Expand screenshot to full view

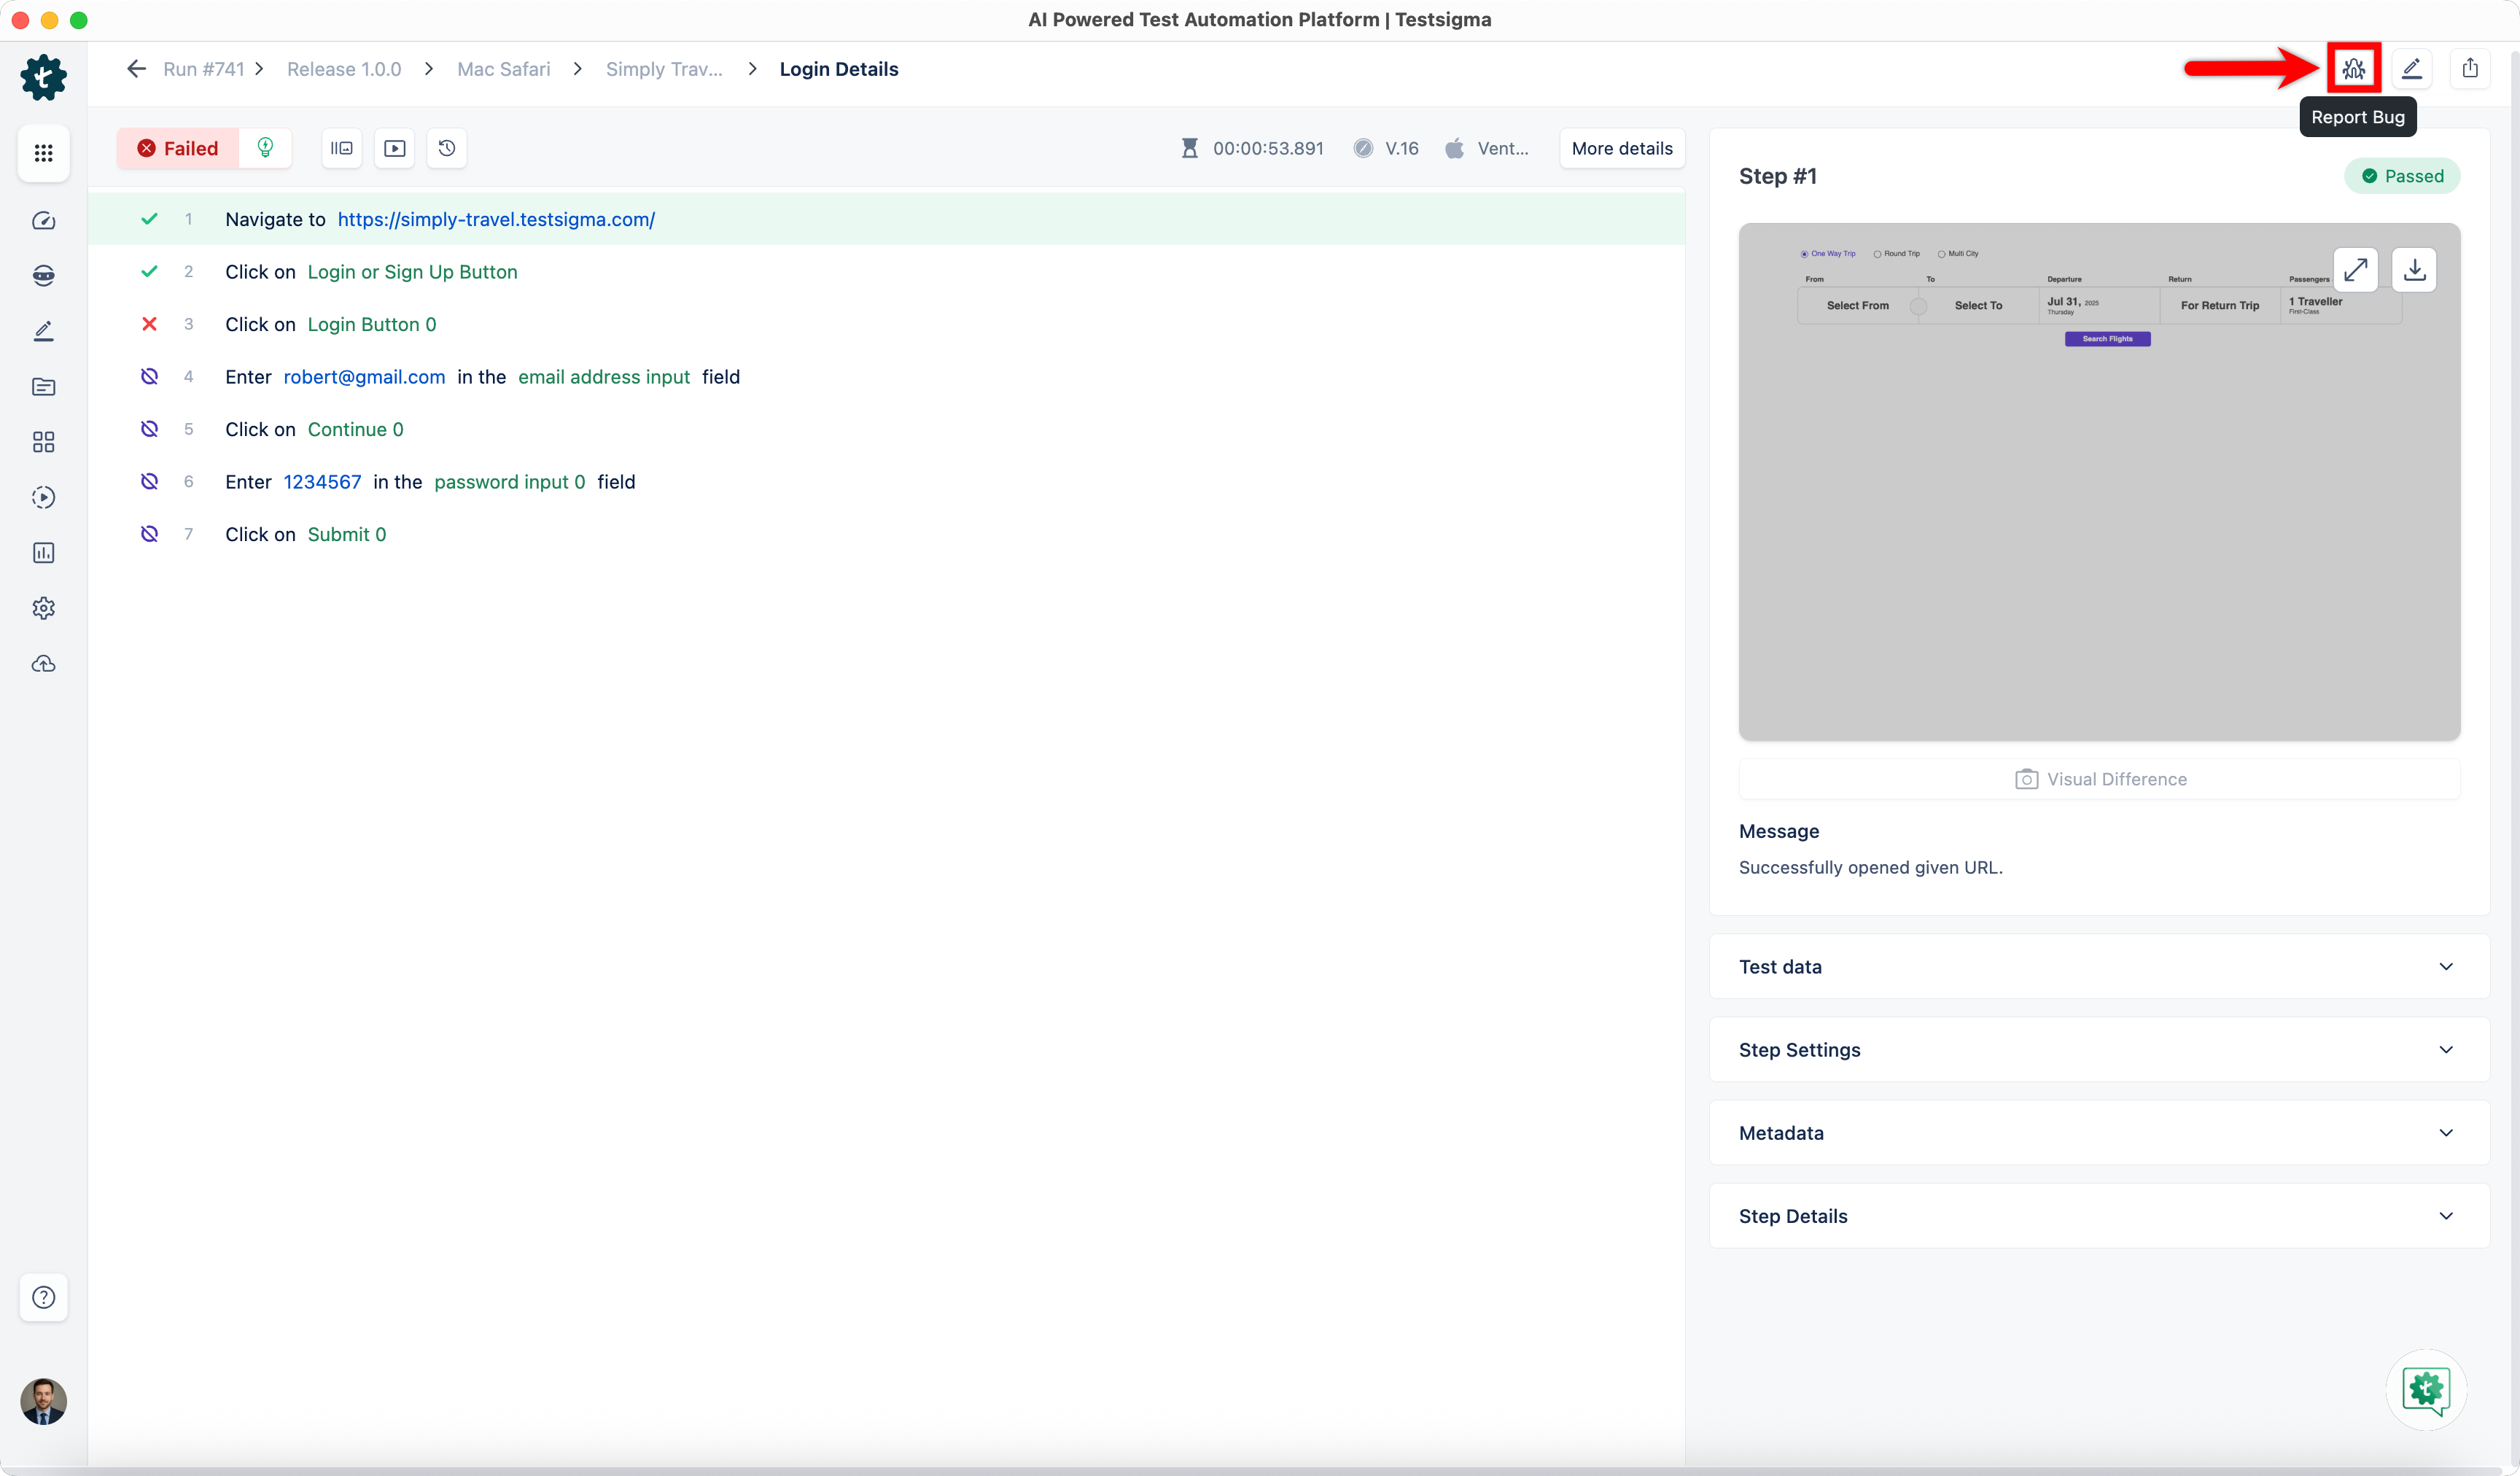(2355, 270)
